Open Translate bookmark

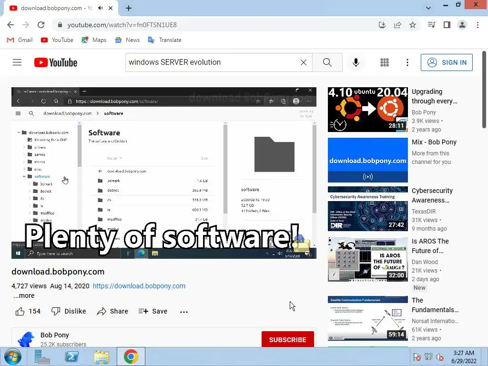[164, 40]
